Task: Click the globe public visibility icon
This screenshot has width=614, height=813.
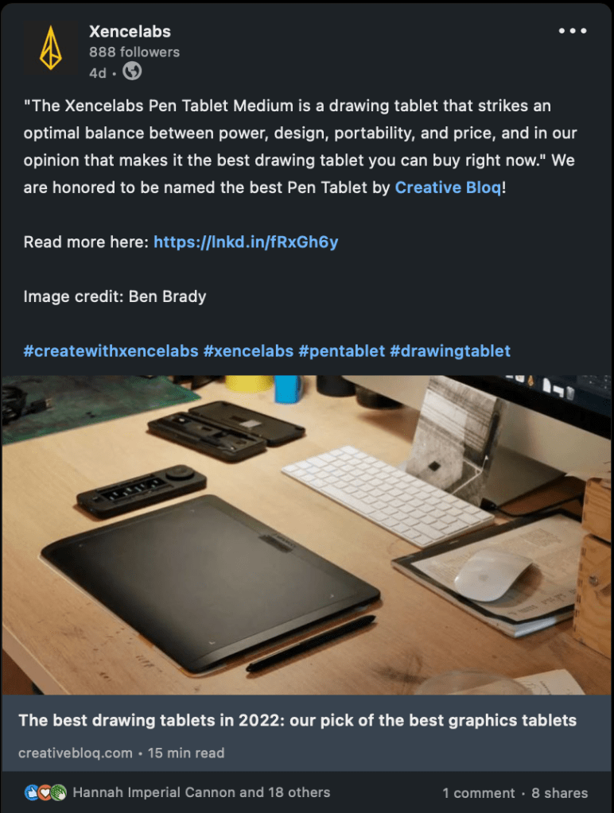Action: 132,71
